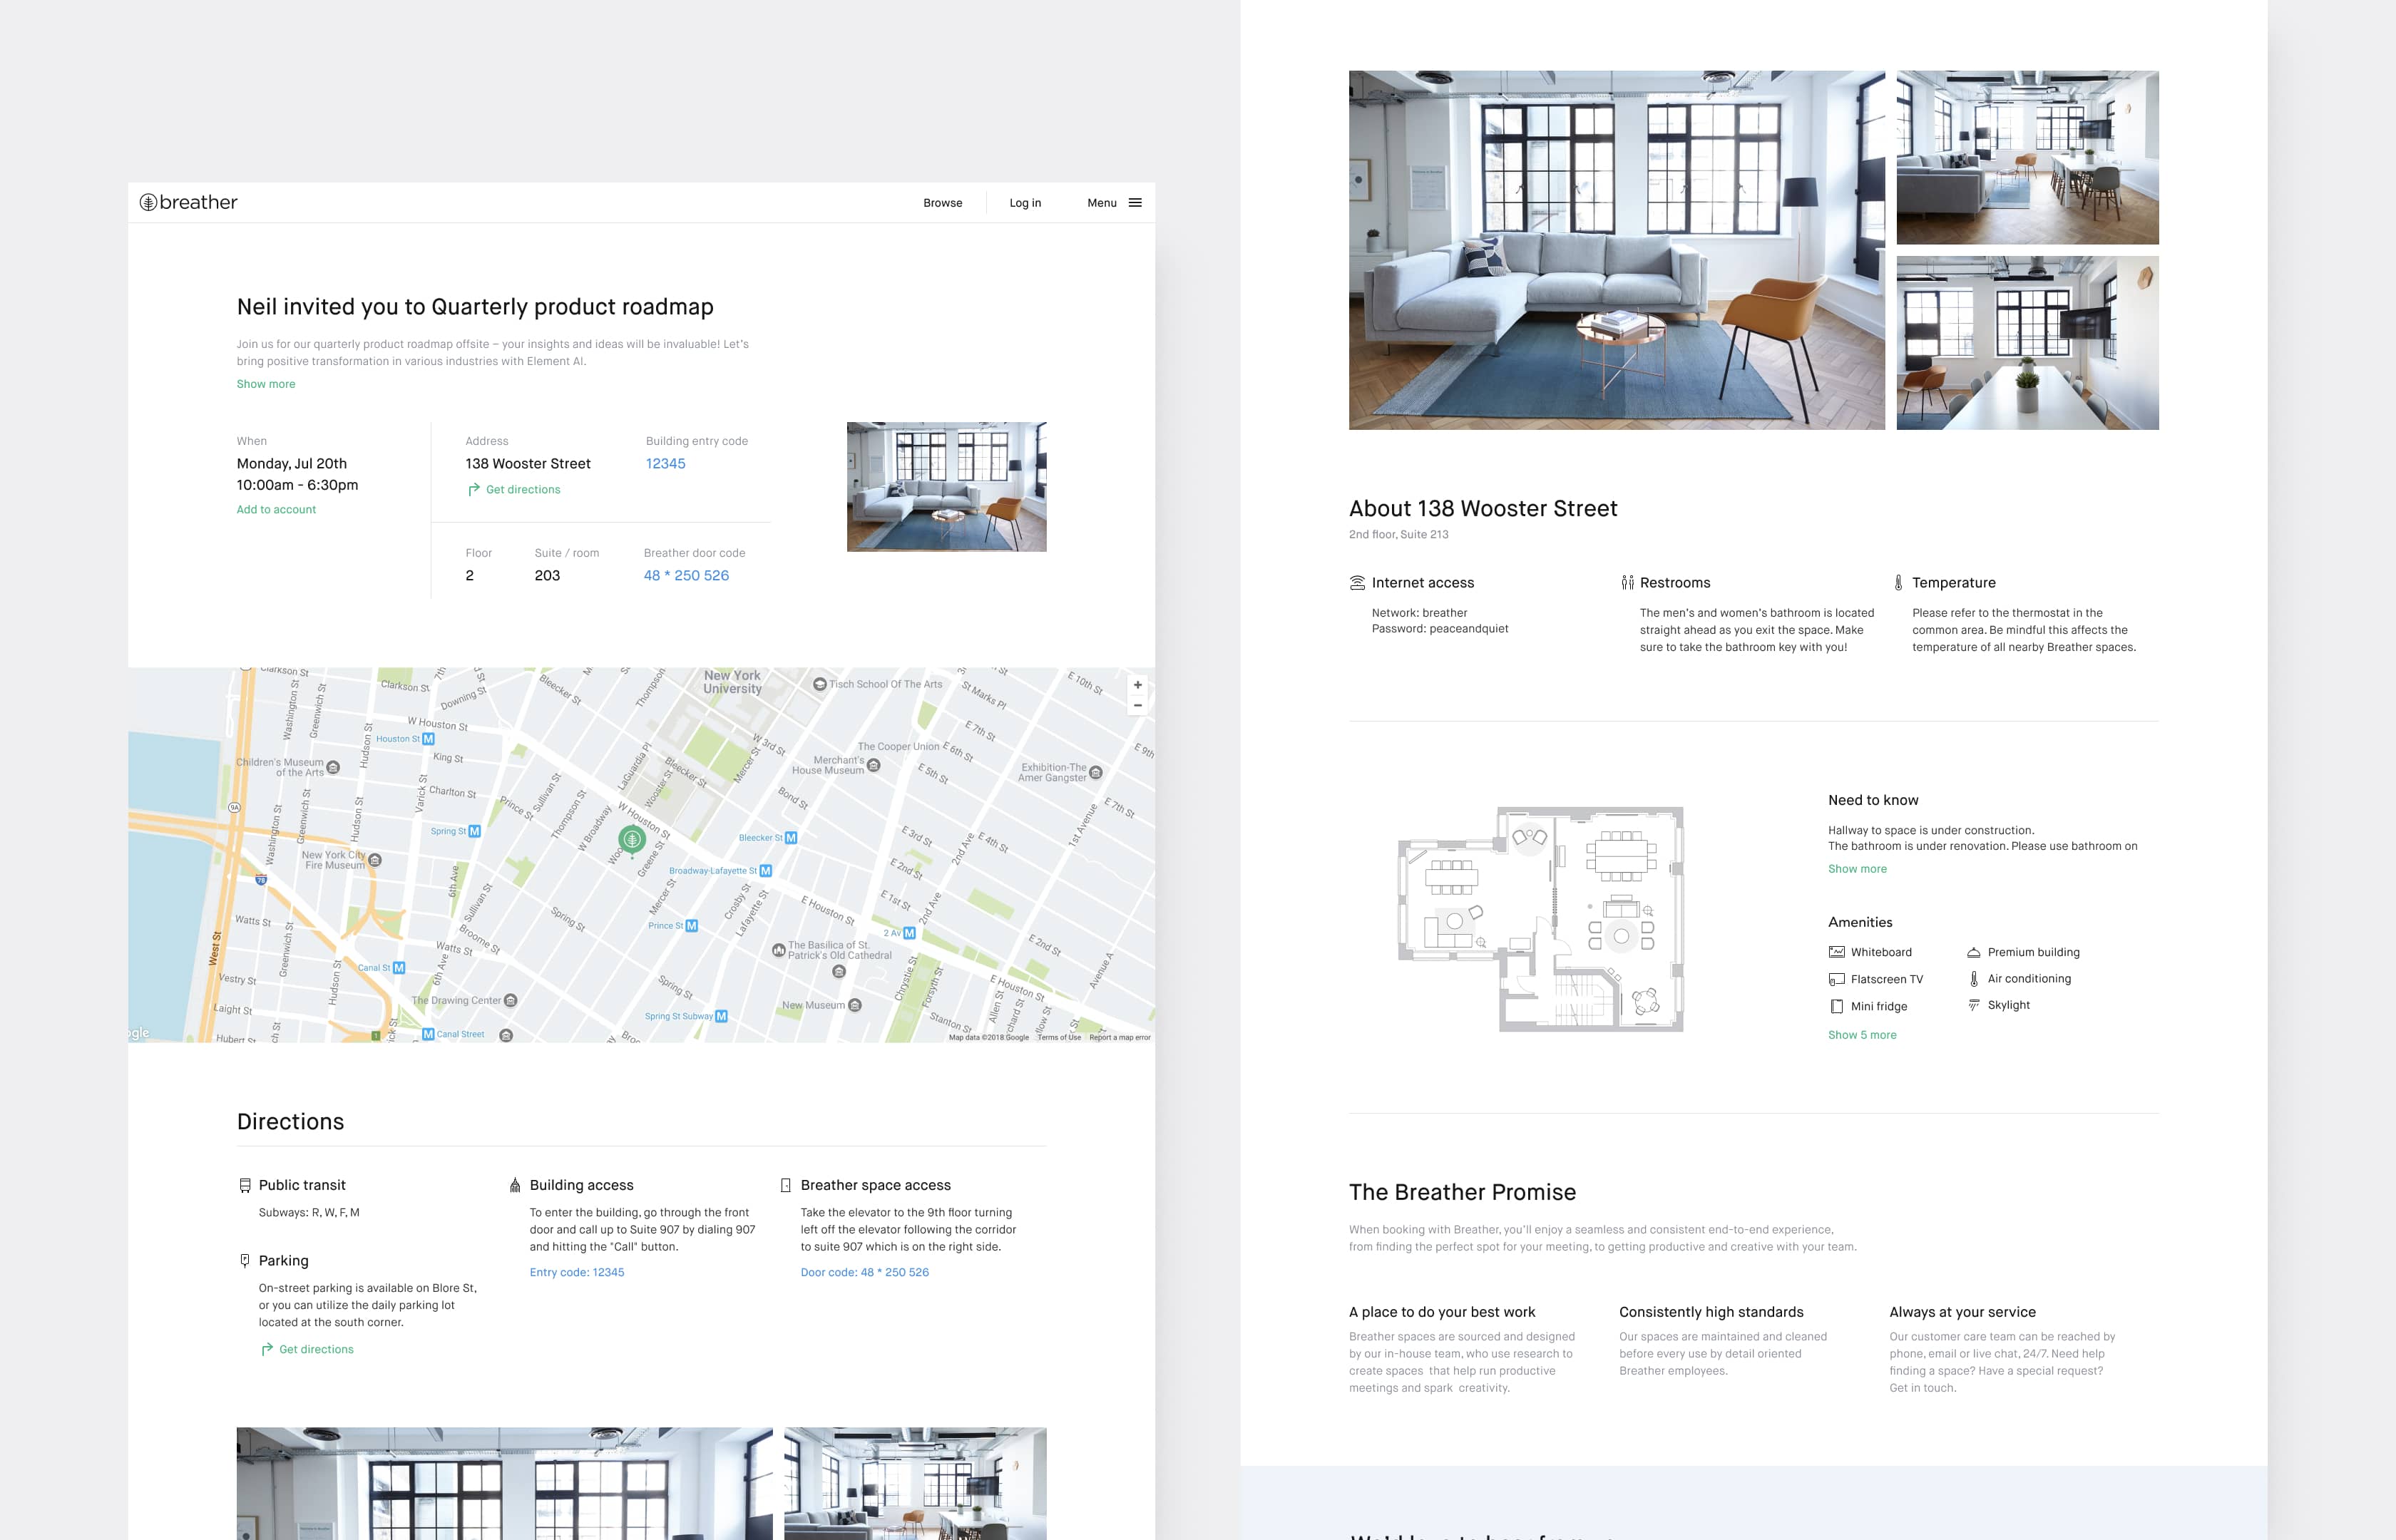Click the Prince St subway marker
Image resolution: width=2396 pixels, height=1540 pixels.
point(691,926)
